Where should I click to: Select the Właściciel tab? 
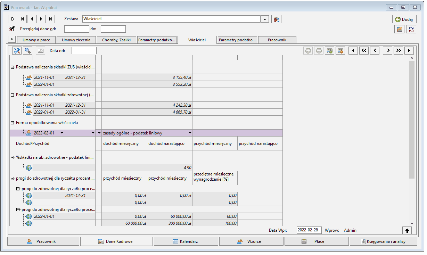pyautogui.click(x=197, y=40)
